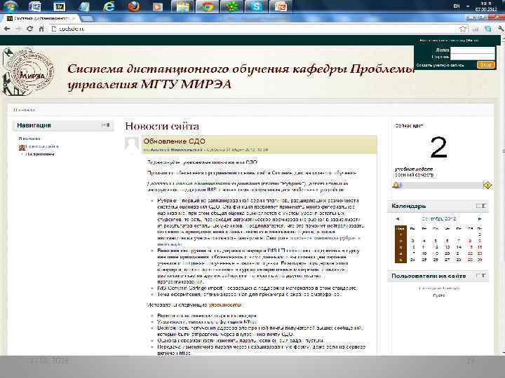Open the calendar month title link
The width and height of the screenshot is (505, 378).
pos(438,218)
